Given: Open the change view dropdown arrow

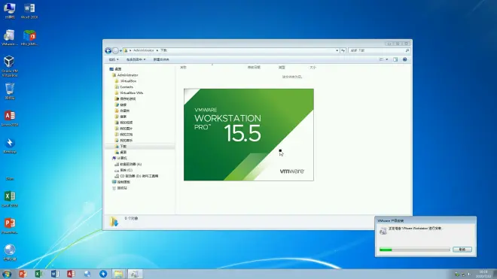Looking at the screenshot, I should [387, 59].
